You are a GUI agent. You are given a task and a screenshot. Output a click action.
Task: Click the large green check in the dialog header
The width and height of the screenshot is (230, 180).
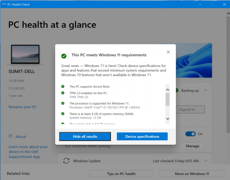coord(64,56)
